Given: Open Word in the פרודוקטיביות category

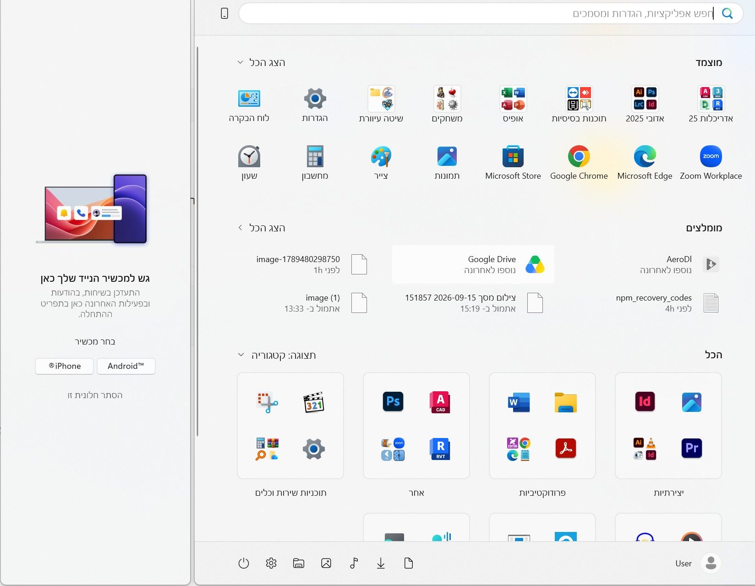Looking at the screenshot, I should coord(519,402).
